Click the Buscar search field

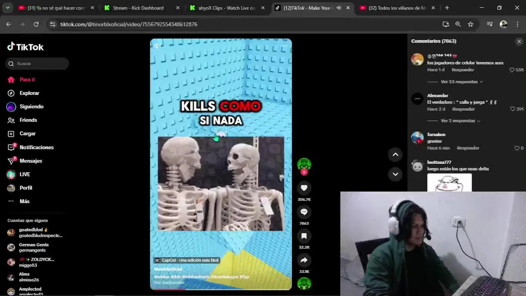(37, 64)
